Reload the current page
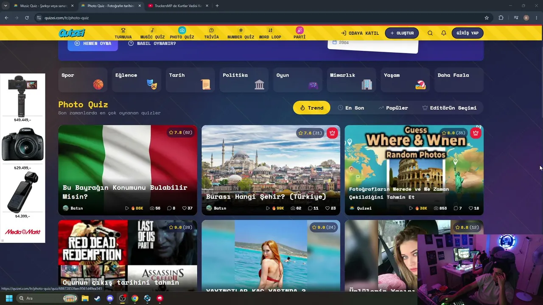Image resolution: width=543 pixels, height=305 pixels. pyautogui.click(x=27, y=18)
